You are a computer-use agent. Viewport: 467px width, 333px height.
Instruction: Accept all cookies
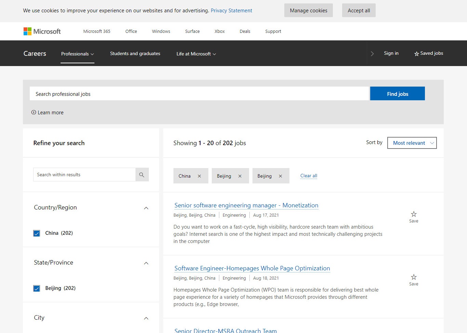click(x=359, y=11)
